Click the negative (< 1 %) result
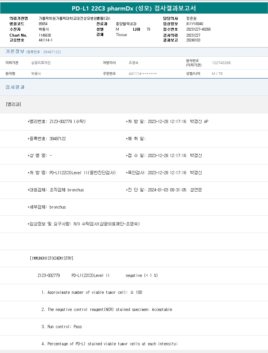Viewport: 268px width, 353px height. (x=142, y=275)
